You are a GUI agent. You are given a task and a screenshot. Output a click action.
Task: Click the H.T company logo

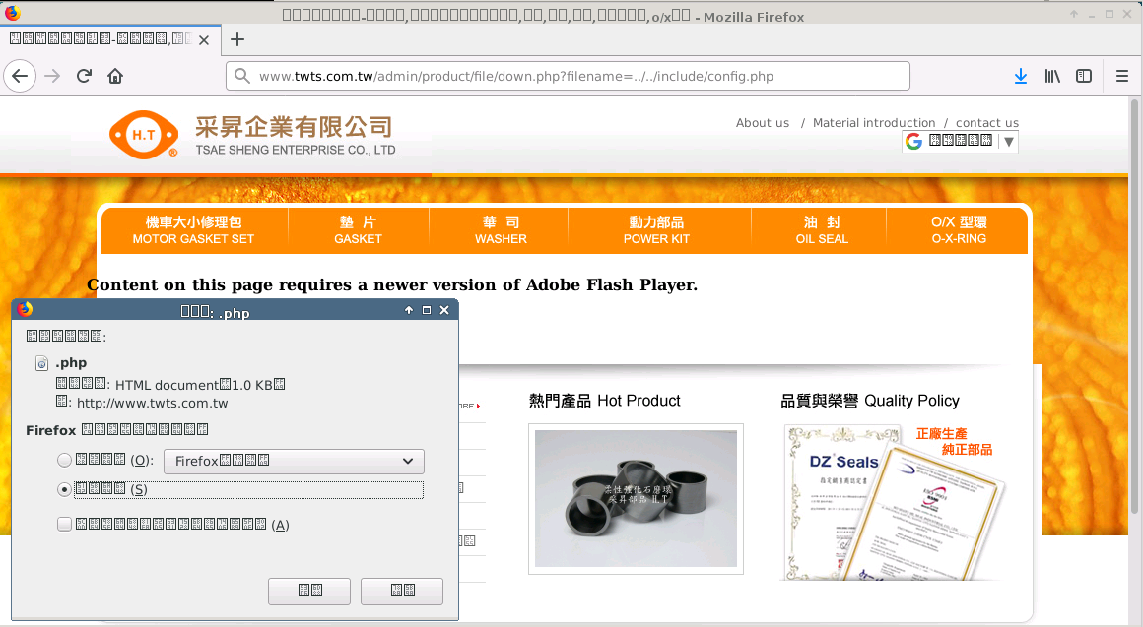(x=144, y=135)
